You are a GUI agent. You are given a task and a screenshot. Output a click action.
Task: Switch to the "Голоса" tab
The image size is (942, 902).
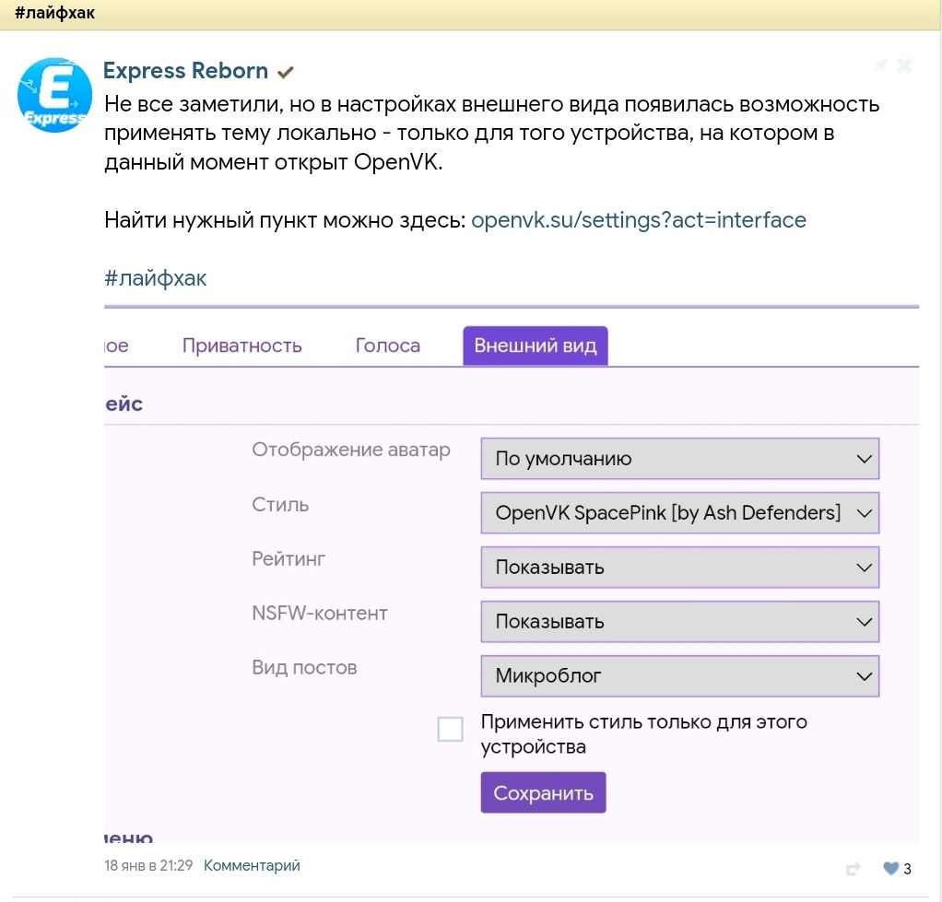coord(387,346)
